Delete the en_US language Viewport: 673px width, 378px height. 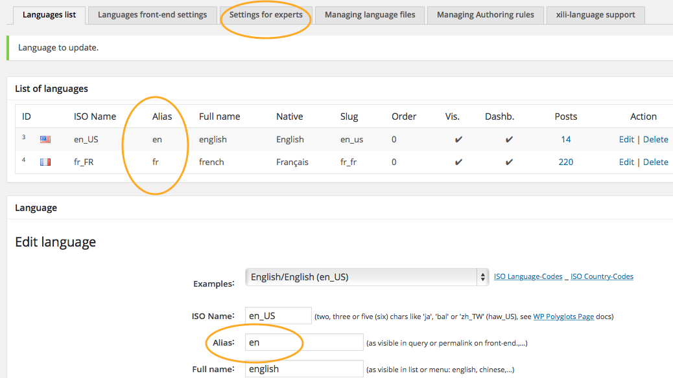click(x=655, y=139)
